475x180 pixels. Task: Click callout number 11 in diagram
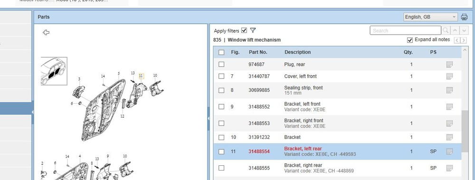point(141,76)
